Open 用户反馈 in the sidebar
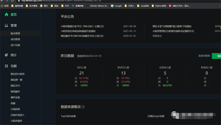Image resolution: width=221 pixels, height=125 pixels. (x=15, y=45)
